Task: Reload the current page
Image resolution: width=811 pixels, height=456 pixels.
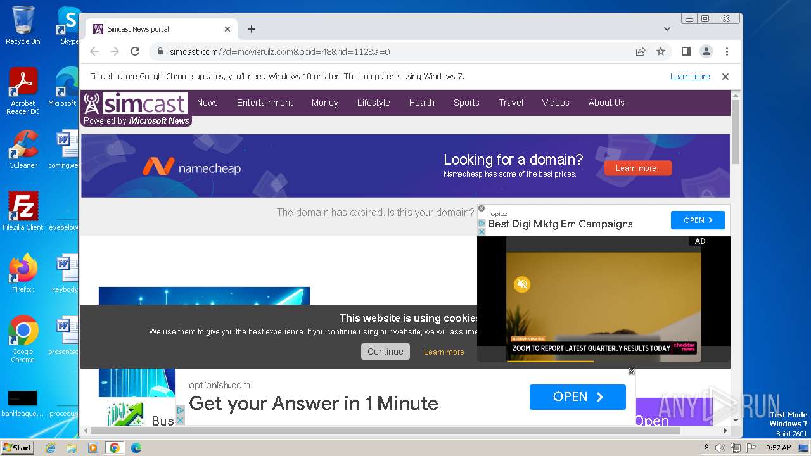Action: pyautogui.click(x=135, y=51)
